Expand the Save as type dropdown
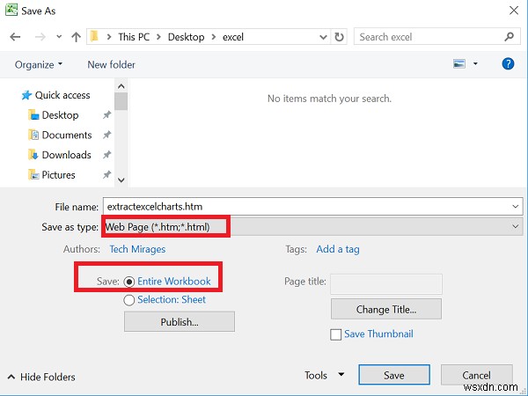 coord(515,226)
